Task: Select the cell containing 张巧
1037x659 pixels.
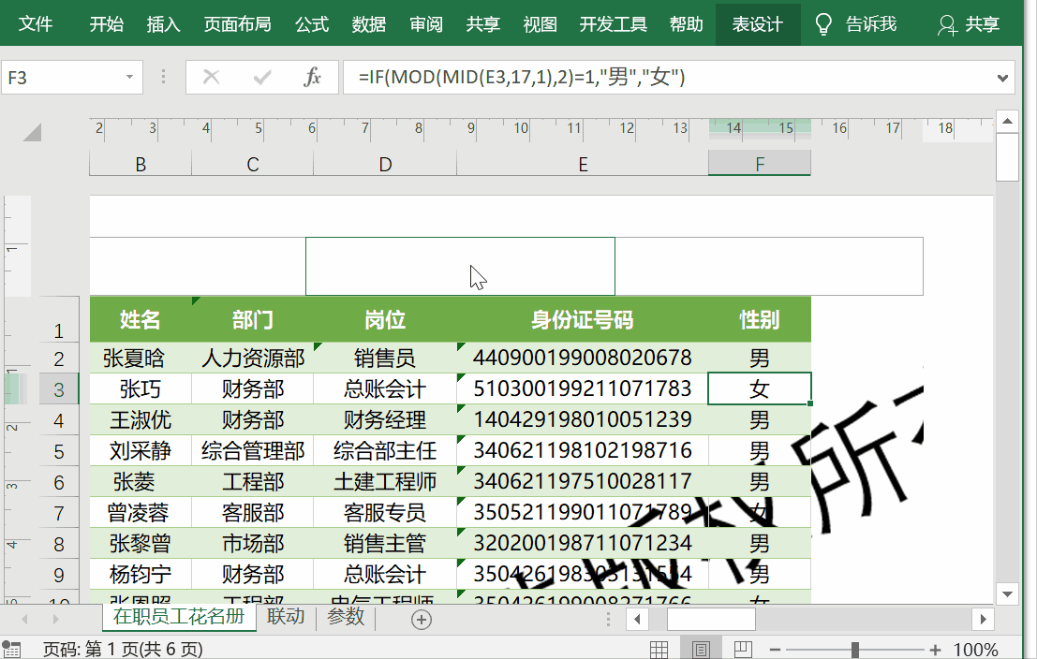Action: click(x=140, y=388)
